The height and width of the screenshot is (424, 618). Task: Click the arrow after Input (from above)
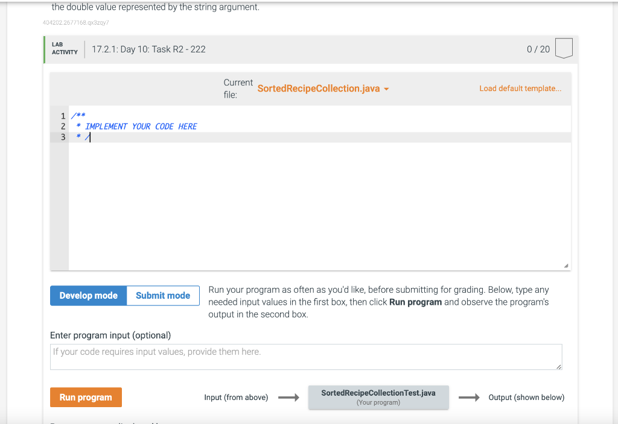288,397
